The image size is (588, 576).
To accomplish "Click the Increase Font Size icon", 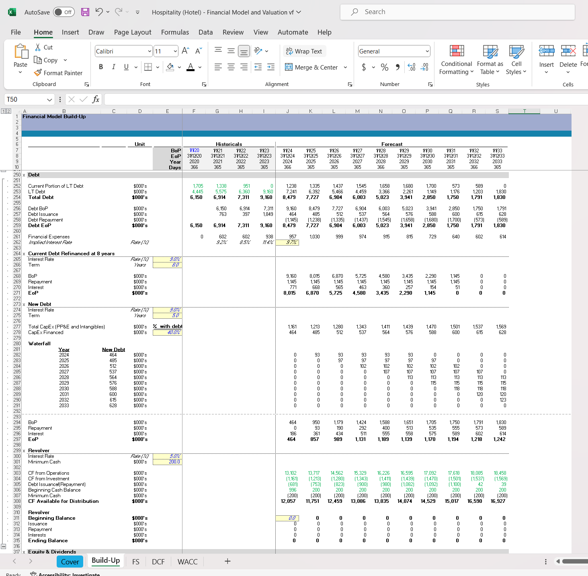I will coord(185,51).
